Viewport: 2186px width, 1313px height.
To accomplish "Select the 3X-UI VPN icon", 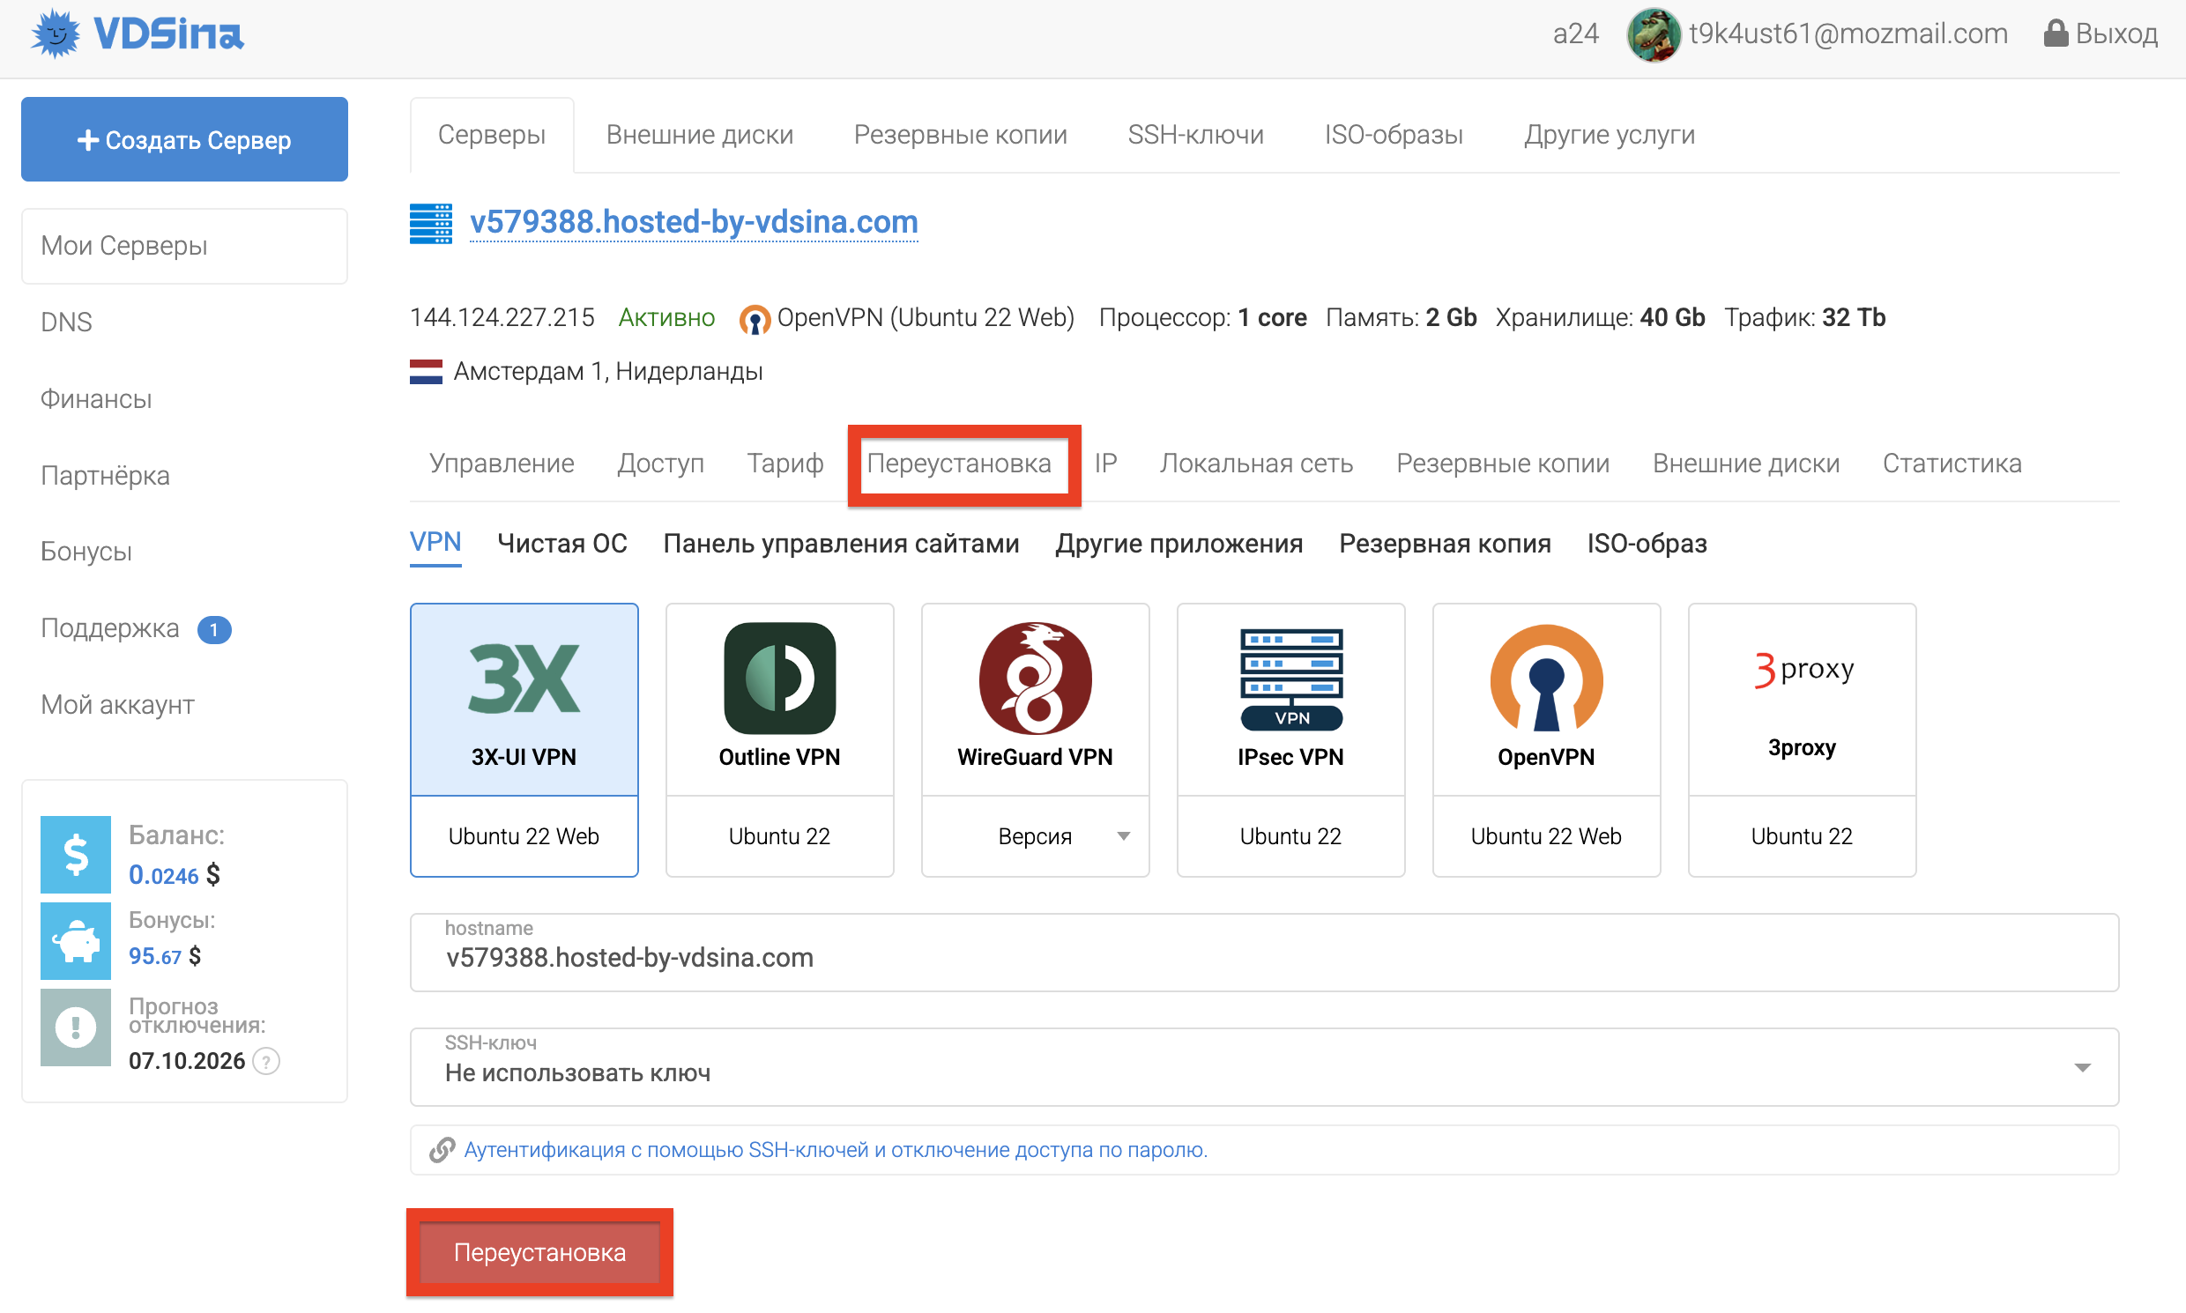I will (x=523, y=679).
